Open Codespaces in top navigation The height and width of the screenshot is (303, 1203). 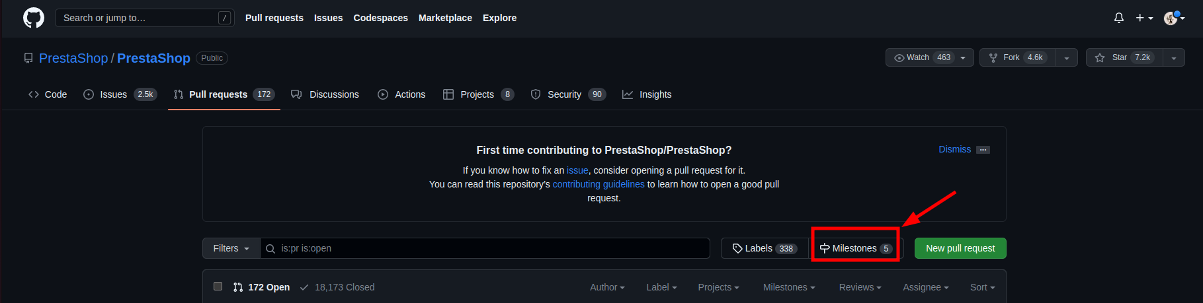tap(380, 18)
